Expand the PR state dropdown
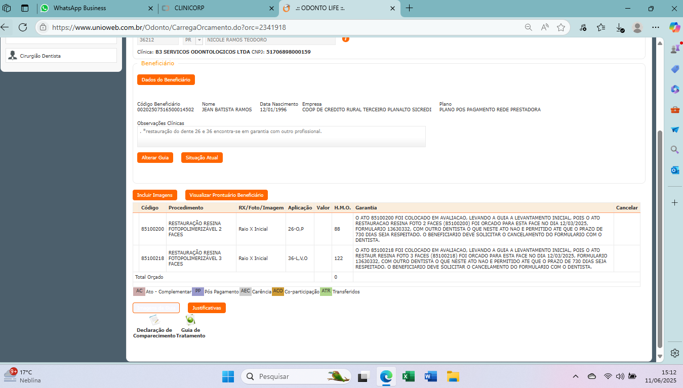The width and height of the screenshot is (683, 388). click(x=199, y=40)
